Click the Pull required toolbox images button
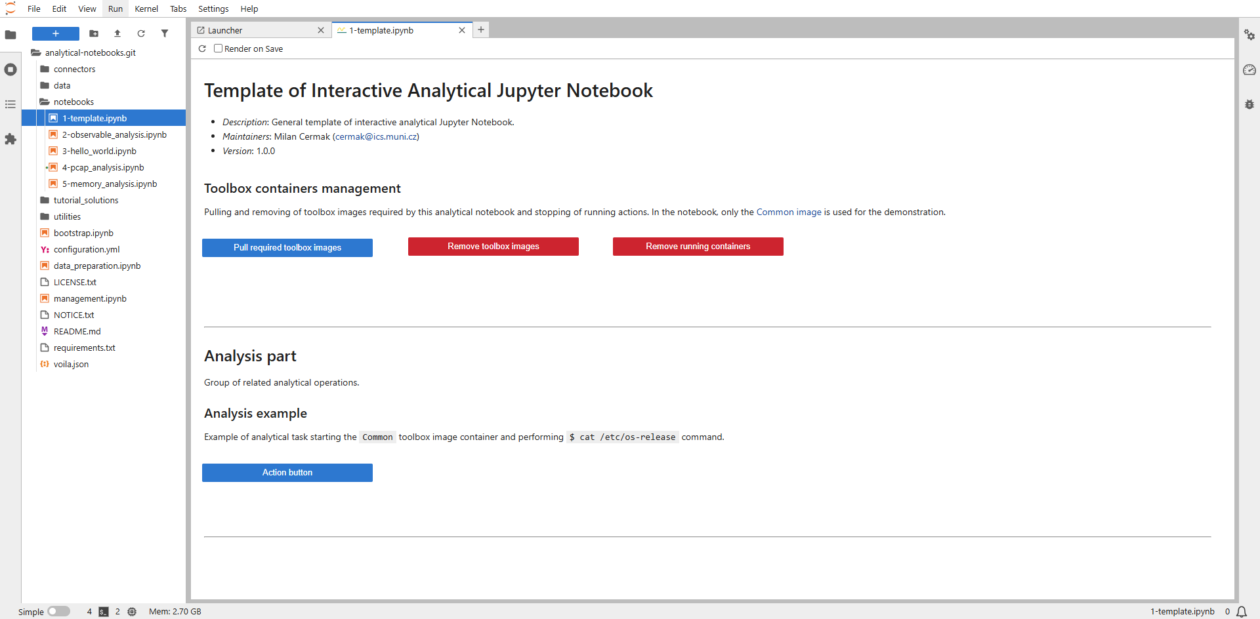 287,247
